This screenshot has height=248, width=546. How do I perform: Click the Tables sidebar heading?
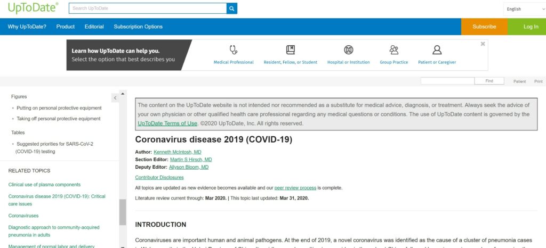click(x=18, y=133)
